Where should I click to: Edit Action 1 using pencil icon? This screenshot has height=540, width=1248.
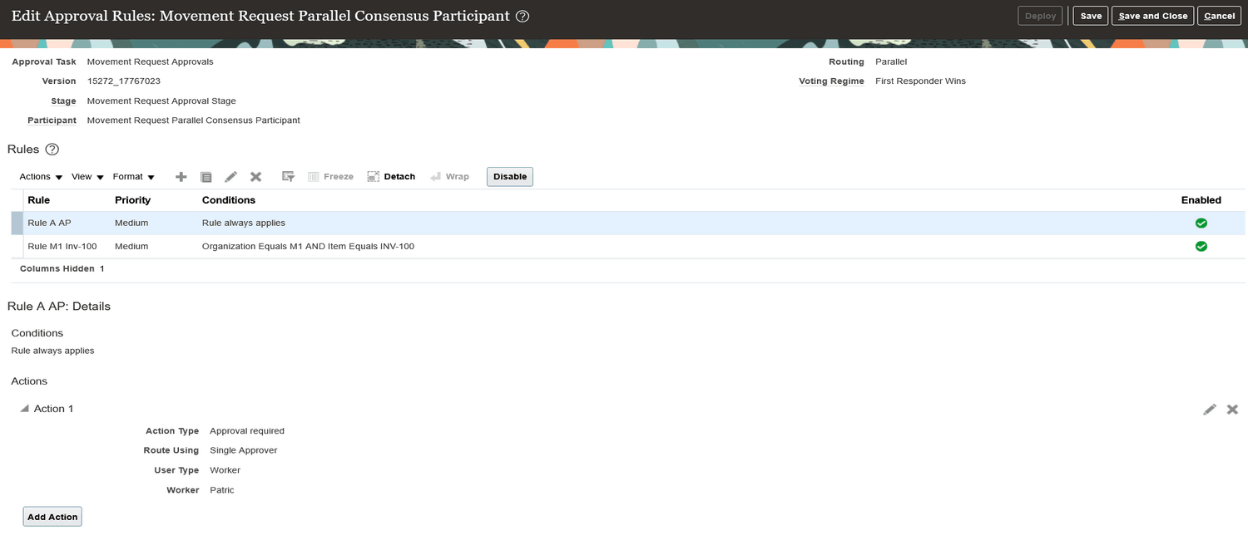[x=1210, y=410]
